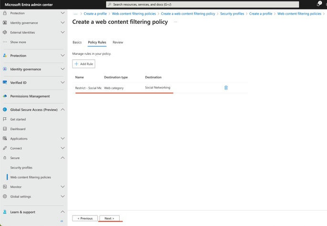Open first Web content filtering policies breadcrumb
This screenshot has height=226, width=327.
(x=133, y=13)
